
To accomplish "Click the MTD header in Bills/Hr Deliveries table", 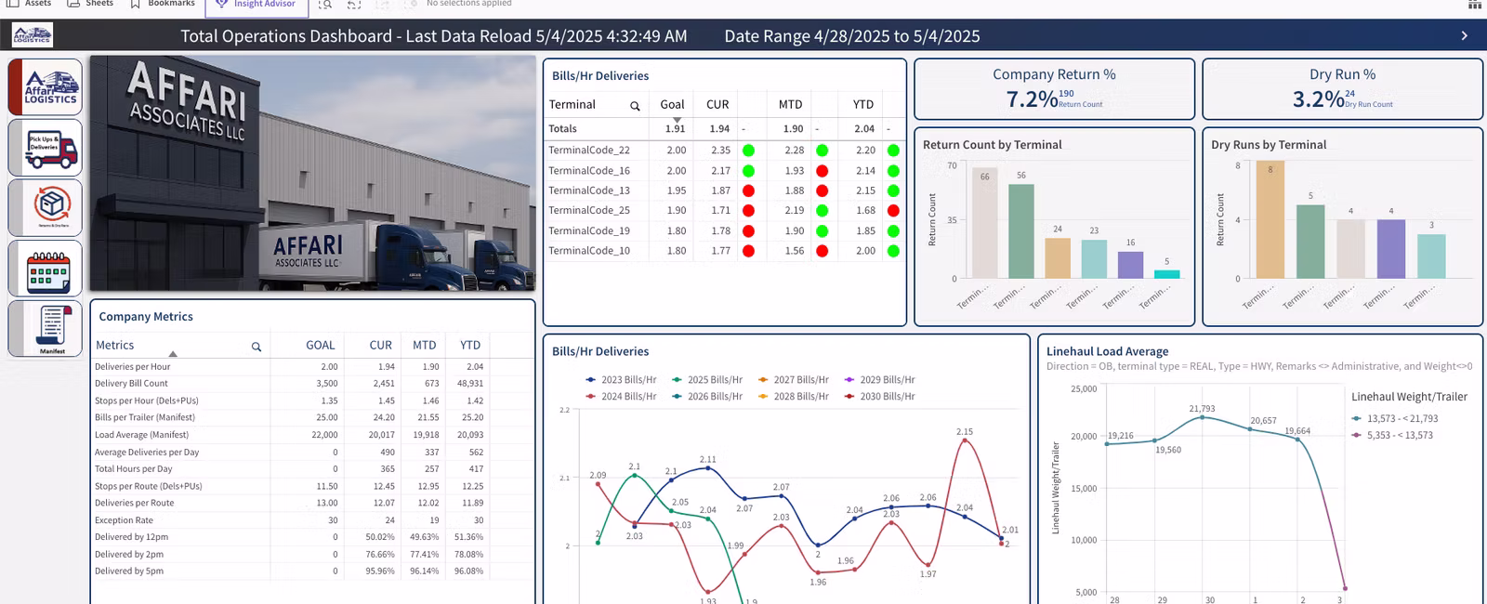I will [x=790, y=105].
